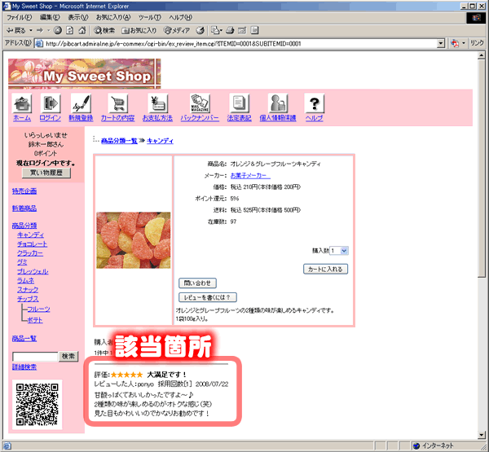Click the browser Stop icon
Screen dimensions: 489x452
[x=57, y=30]
